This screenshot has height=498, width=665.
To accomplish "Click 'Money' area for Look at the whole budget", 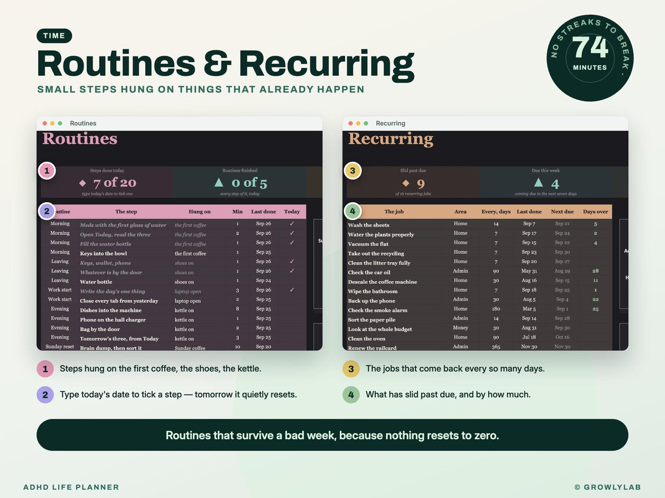I will coord(461,328).
